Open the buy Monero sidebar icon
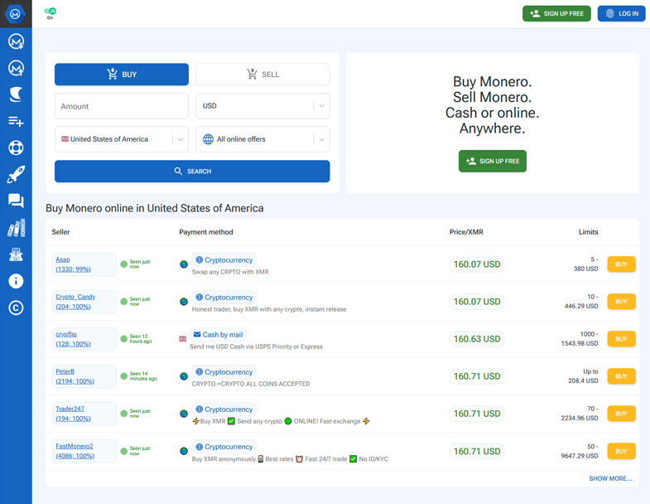The width and height of the screenshot is (650, 504). click(x=16, y=41)
